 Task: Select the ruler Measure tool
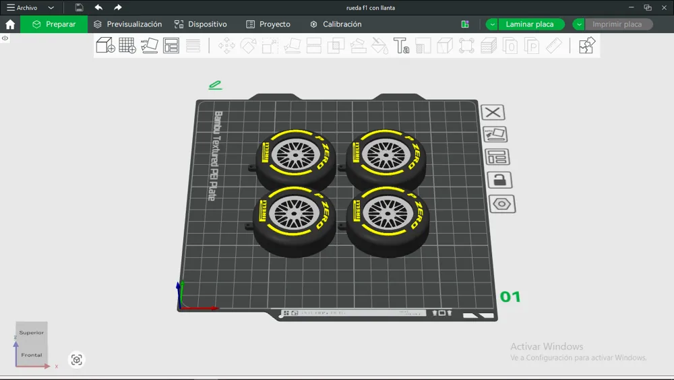click(x=553, y=46)
